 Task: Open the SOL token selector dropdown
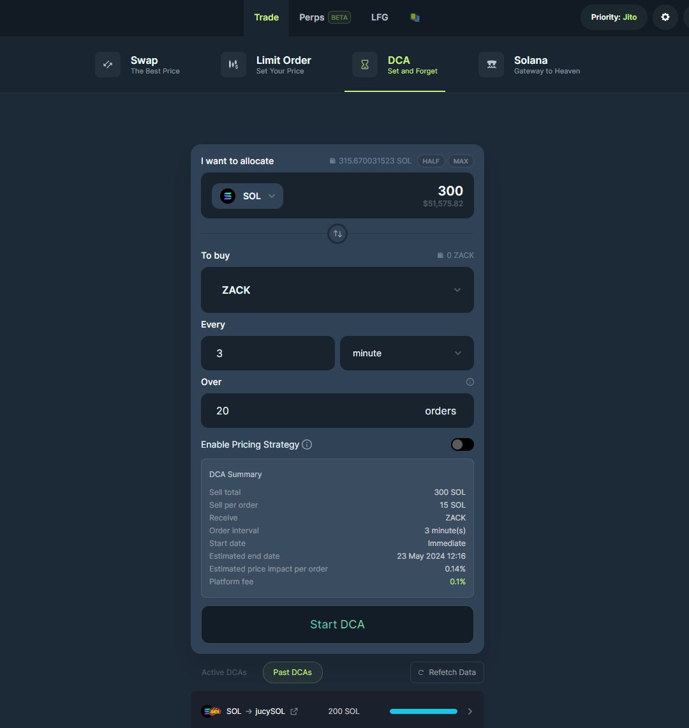point(248,196)
